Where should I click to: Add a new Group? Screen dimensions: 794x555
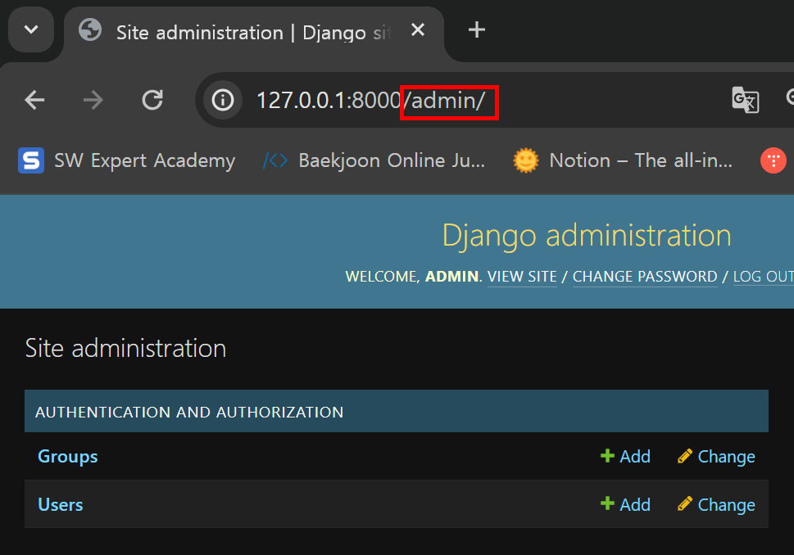(x=625, y=456)
